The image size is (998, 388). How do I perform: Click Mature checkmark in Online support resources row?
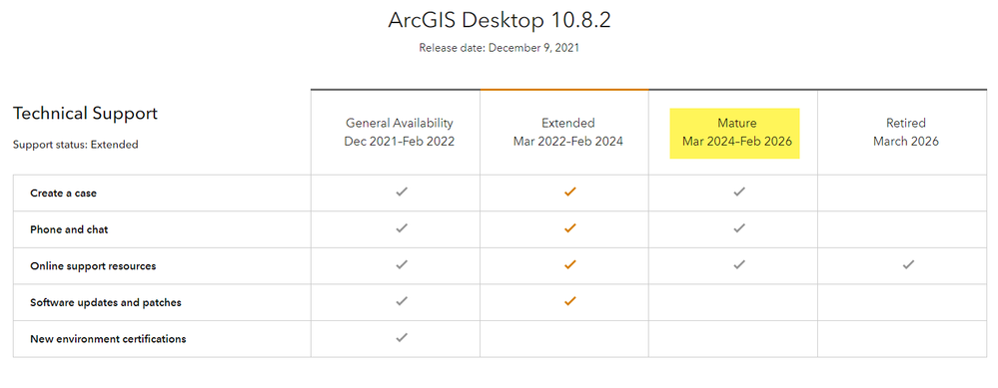739,264
